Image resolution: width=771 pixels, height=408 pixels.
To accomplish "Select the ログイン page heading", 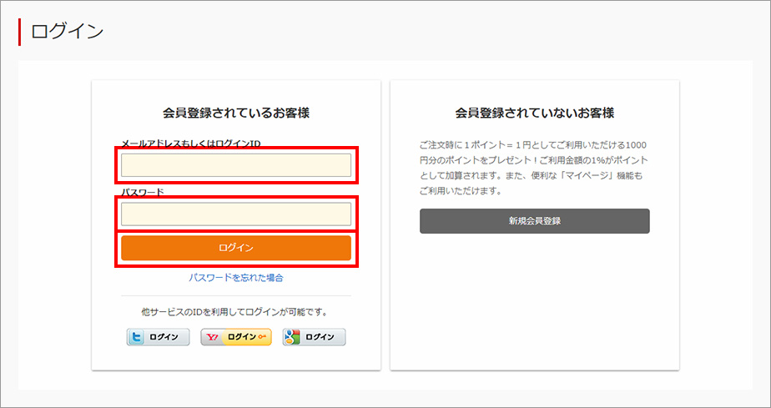I will point(67,32).
